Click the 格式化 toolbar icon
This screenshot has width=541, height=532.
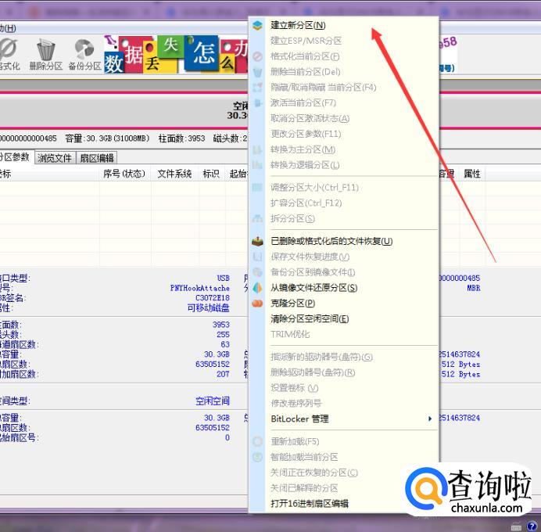point(9,54)
